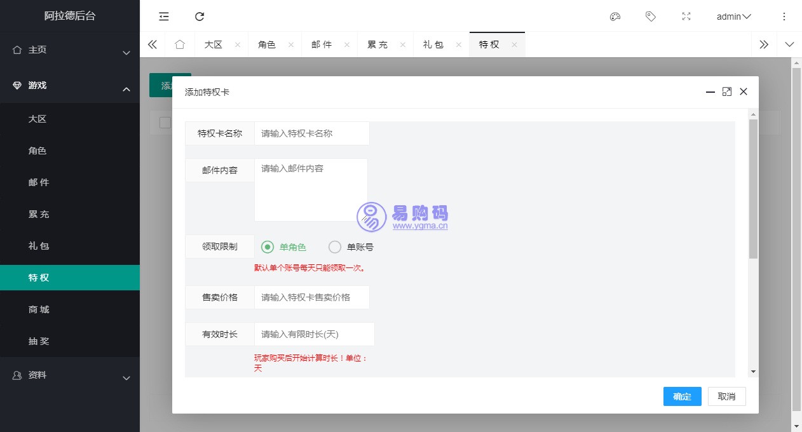Click the 取消 cancel button

point(726,396)
